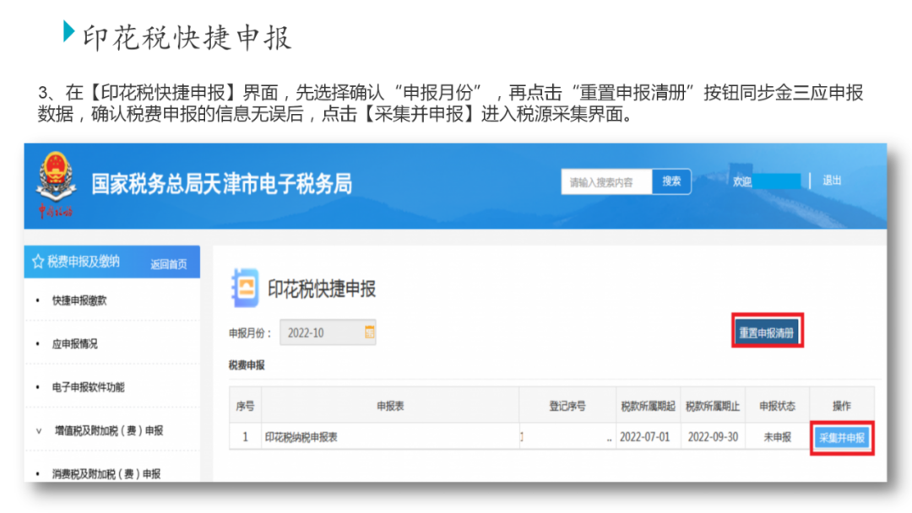Click the 申报表 column header
Viewport: 912px width, 513px height.
pos(390,406)
